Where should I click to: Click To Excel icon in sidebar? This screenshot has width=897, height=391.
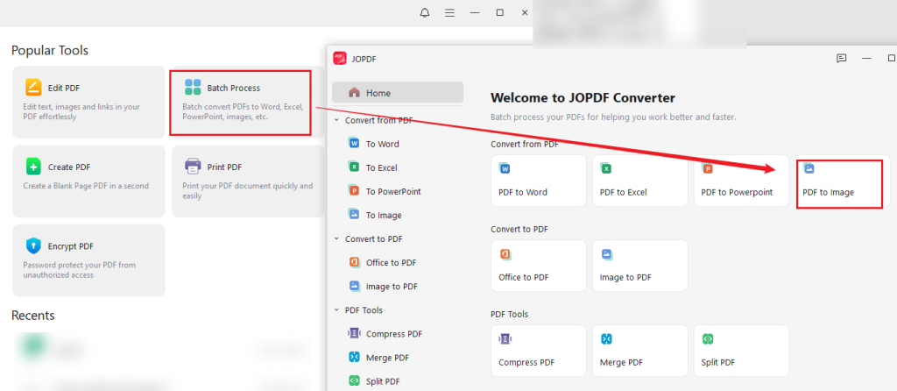(x=354, y=167)
